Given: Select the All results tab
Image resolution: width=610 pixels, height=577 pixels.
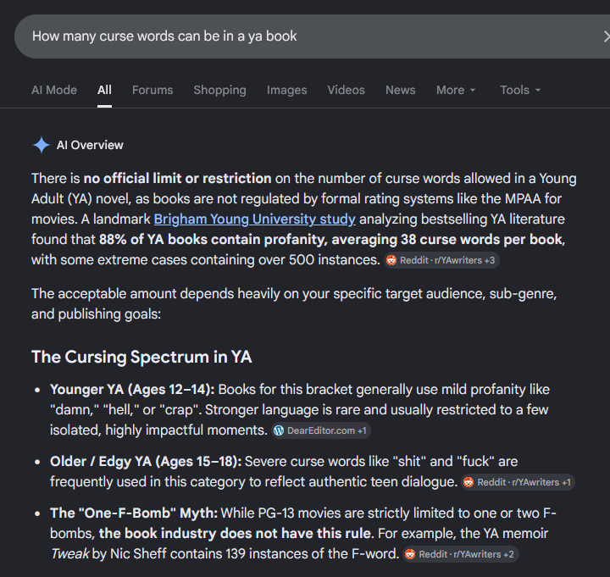Looking at the screenshot, I should coord(104,90).
